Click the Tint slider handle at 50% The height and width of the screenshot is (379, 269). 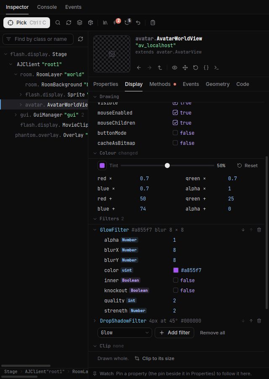pos(167,165)
